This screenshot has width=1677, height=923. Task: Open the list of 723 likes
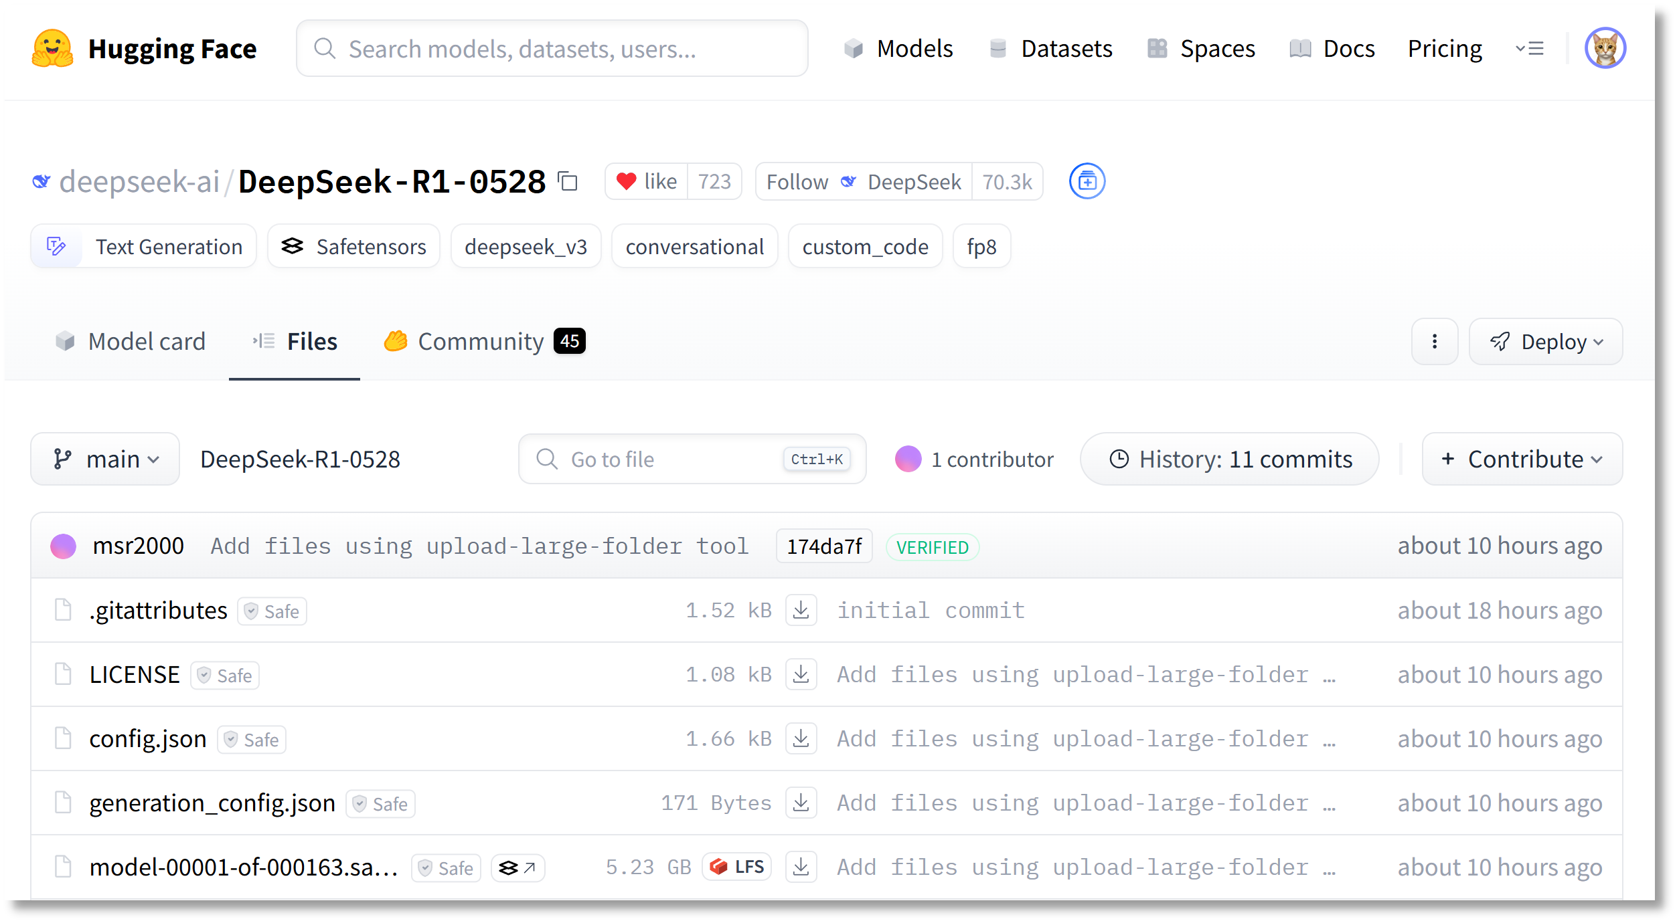point(714,182)
